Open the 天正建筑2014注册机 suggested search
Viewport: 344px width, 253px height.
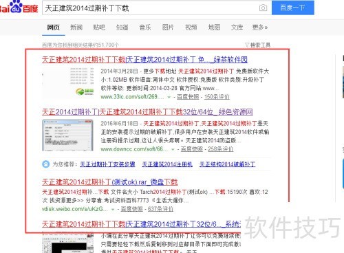(x=167, y=164)
